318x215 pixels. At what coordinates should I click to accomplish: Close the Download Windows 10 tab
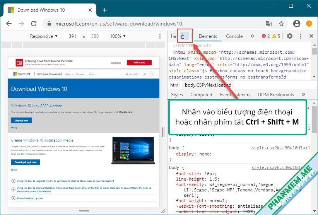[90, 10]
